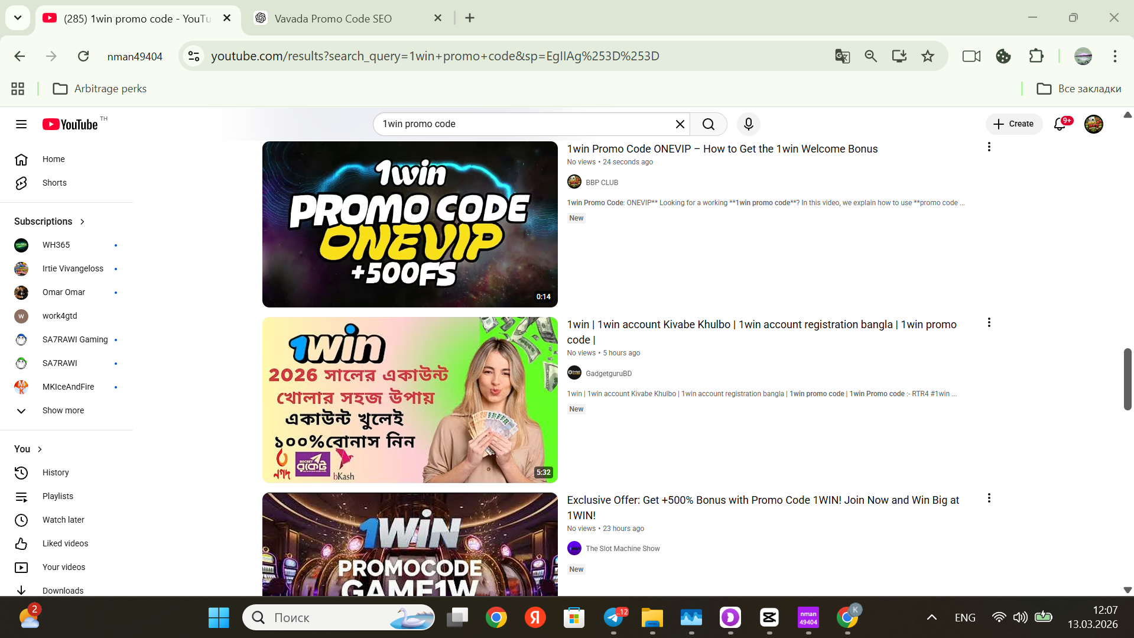Open the ONEVIP Welcome Bonus video title
Viewport: 1134px width, 638px height.
click(x=722, y=149)
